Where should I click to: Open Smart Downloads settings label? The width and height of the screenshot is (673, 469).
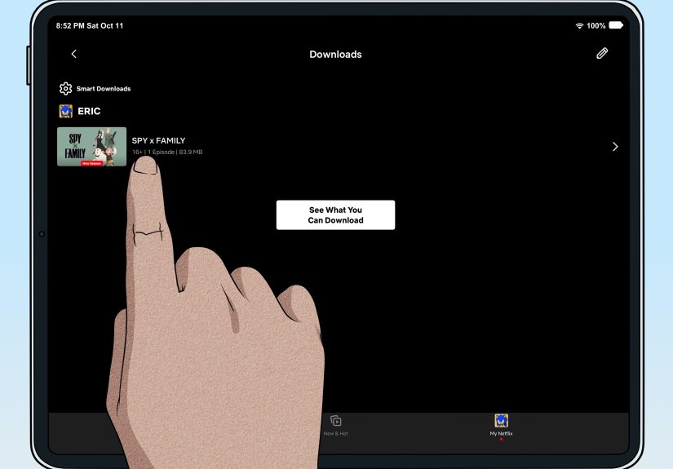[104, 89]
